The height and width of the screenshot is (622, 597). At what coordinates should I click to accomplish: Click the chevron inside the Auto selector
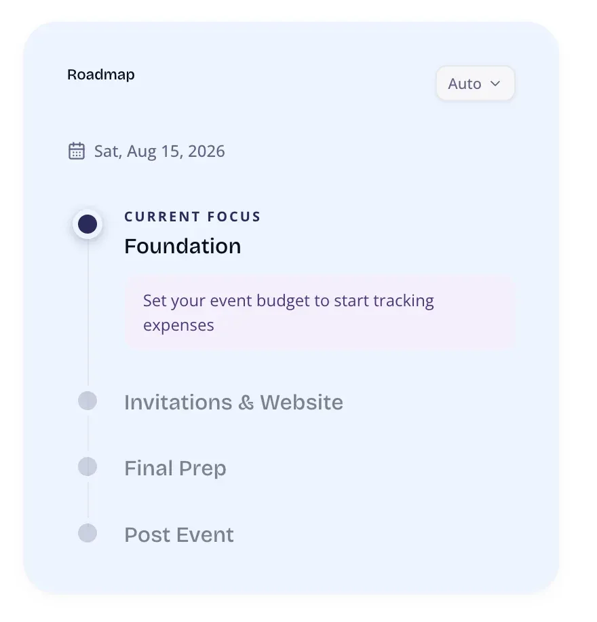point(494,84)
